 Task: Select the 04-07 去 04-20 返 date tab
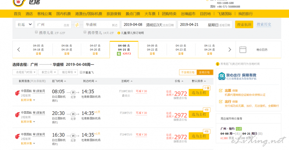point(95,49)
